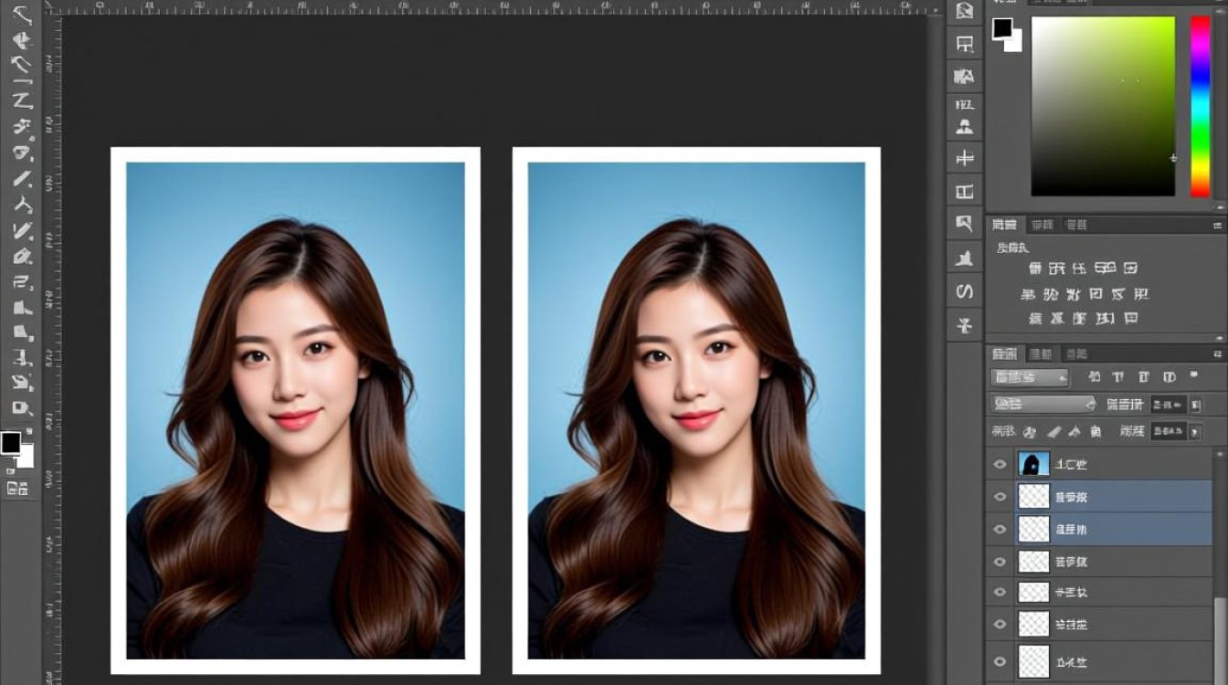Open the opacity slider arrow in Layers panel
1228x685 pixels.
[1196, 405]
